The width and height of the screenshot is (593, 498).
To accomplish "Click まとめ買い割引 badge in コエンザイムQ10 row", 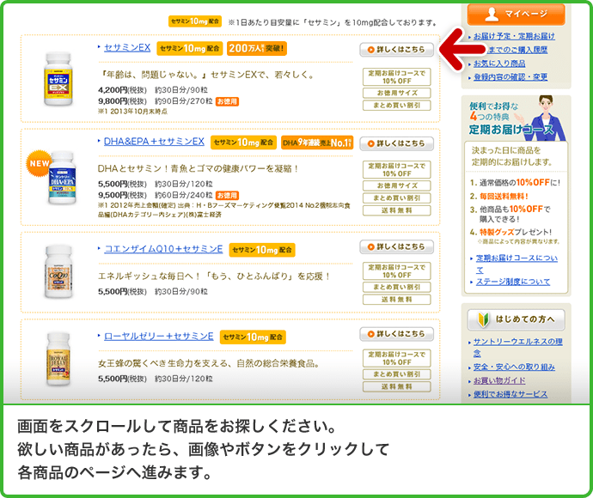I will coord(397,287).
